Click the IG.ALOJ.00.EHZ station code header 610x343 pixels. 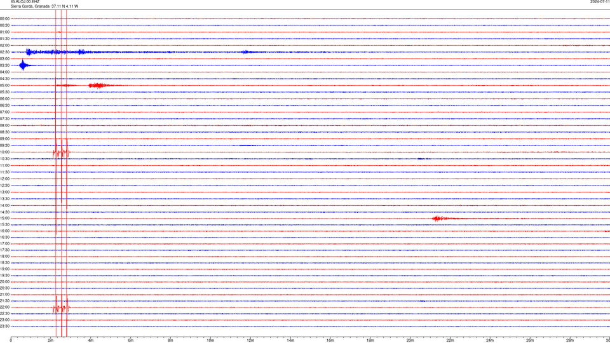25,2
